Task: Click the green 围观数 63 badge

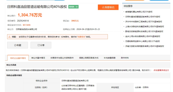Action: 73,7
